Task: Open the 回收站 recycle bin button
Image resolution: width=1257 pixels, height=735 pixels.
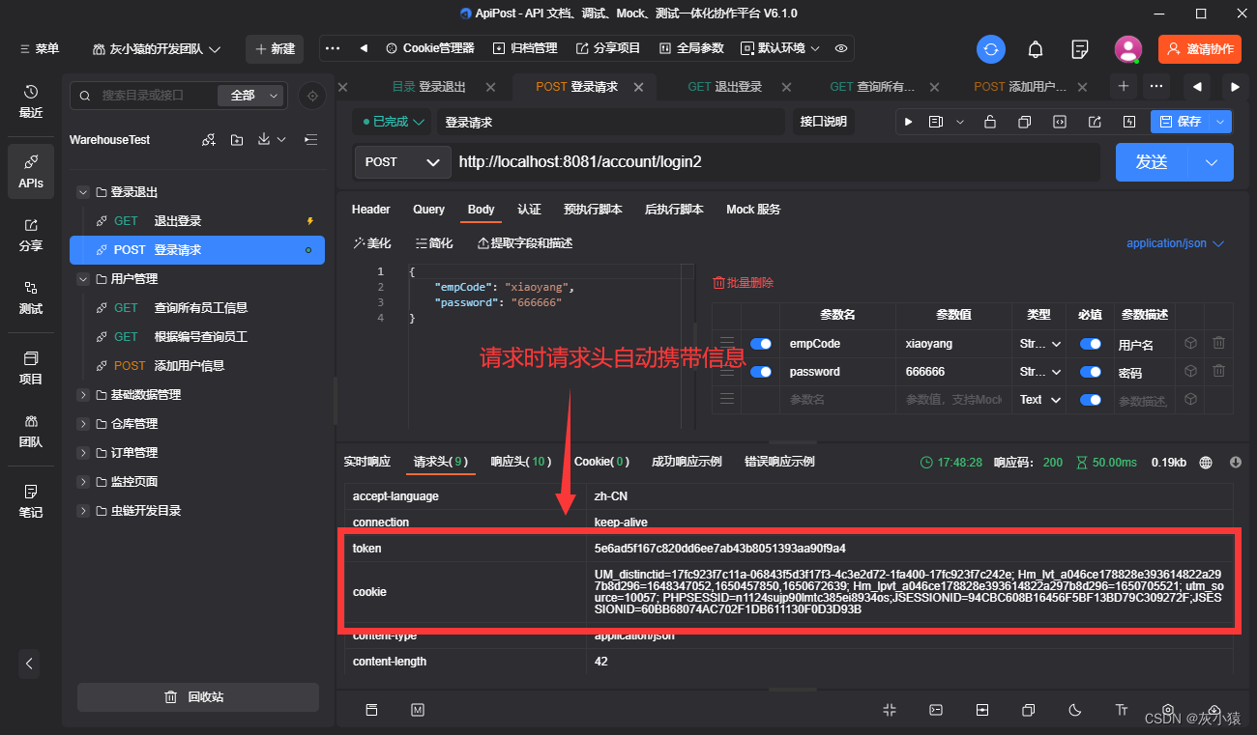Action: tap(197, 697)
